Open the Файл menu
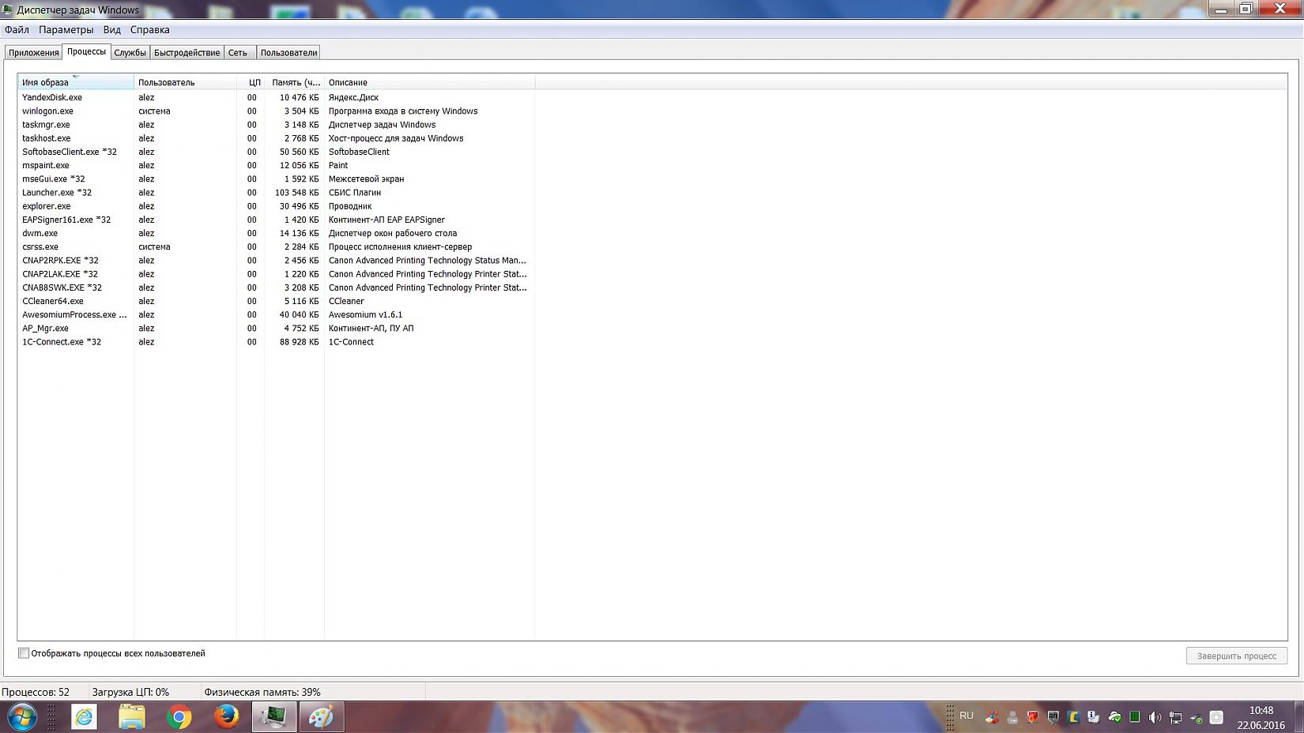Screen dimensions: 1304x733 (x=17, y=30)
